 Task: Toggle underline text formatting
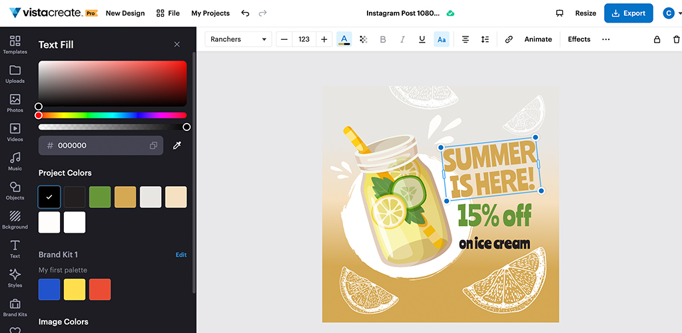(422, 39)
